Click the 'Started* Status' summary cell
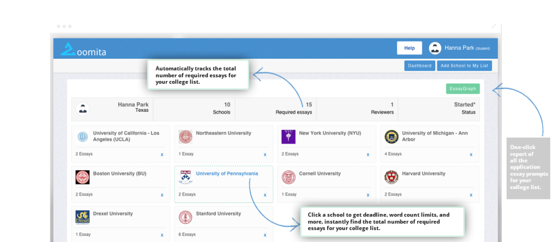This screenshot has height=242, width=553. pyautogui.click(x=439, y=109)
